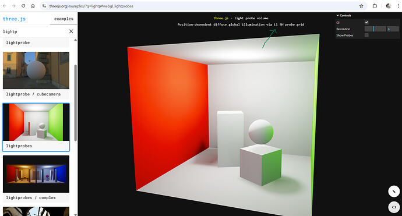This screenshot has width=402, height=216.
Task: Select the lightprobe example label
Action: click(17, 43)
